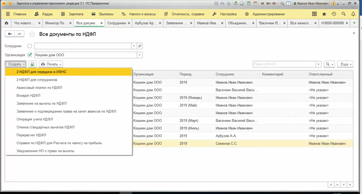Click the home icon tab

point(7,23)
